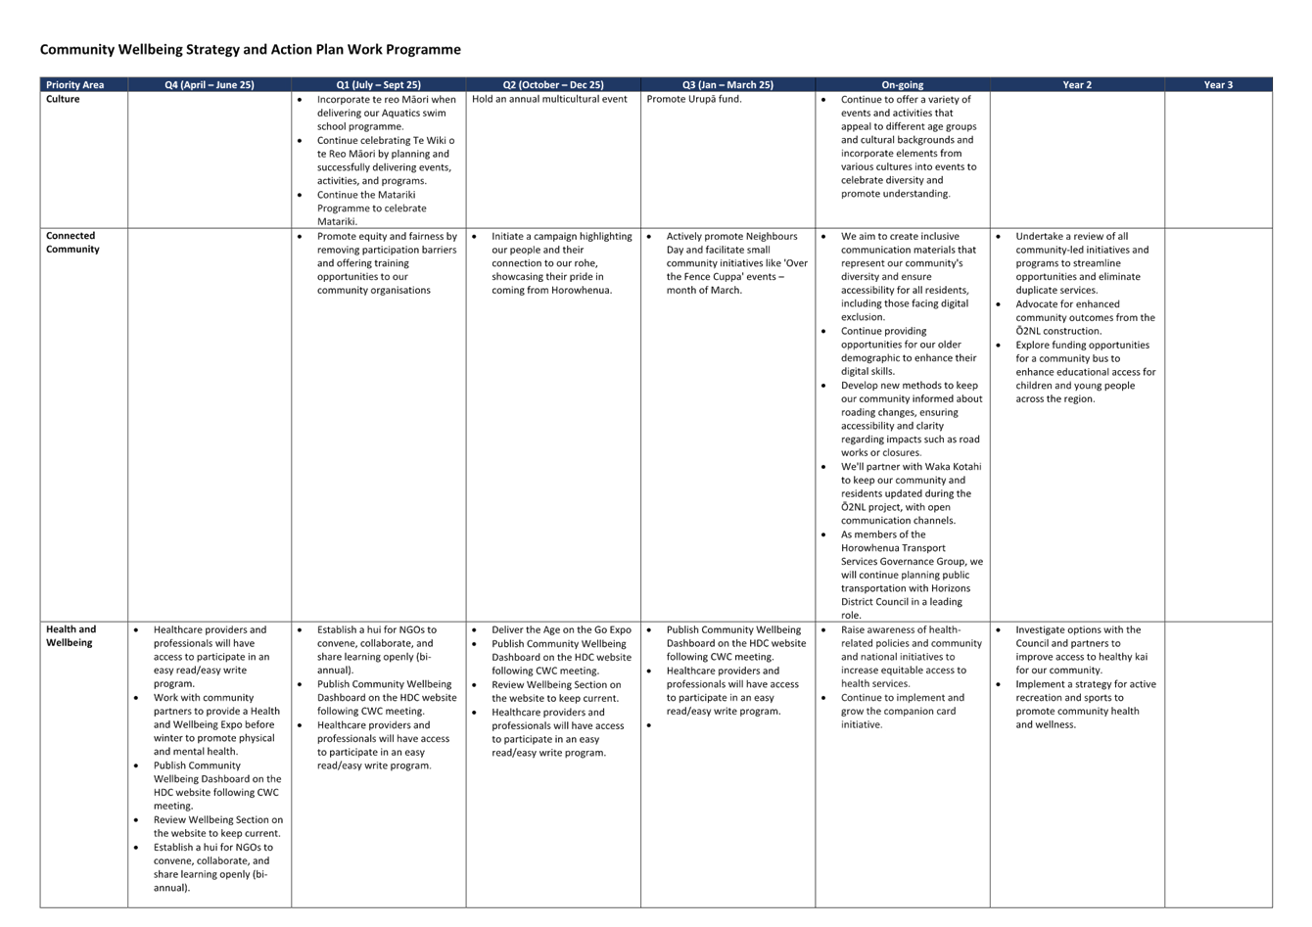Select the Q2 (October – Dec 25) column header
Image resolution: width=1312 pixels, height=927 pixels.
553,85
